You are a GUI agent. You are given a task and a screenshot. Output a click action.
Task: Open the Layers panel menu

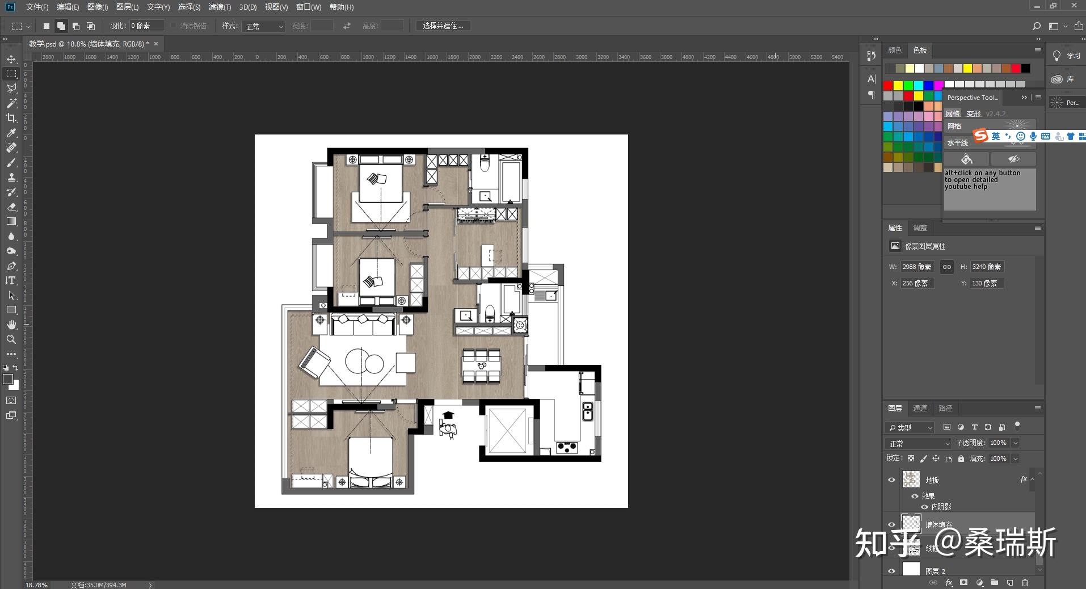pyautogui.click(x=1038, y=409)
